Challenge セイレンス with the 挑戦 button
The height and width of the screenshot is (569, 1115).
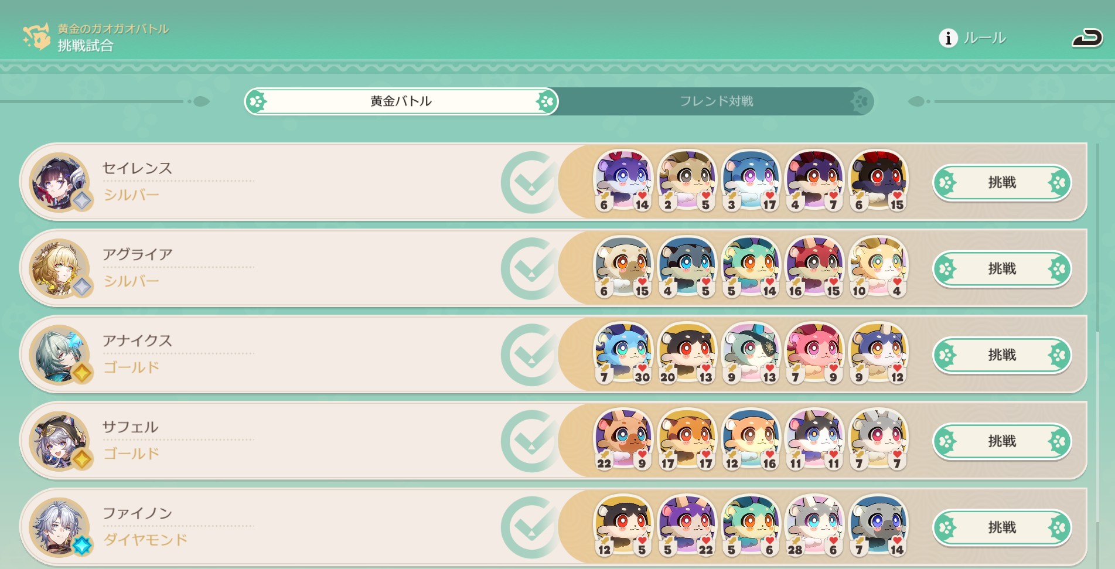click(x=1002, y=182)
